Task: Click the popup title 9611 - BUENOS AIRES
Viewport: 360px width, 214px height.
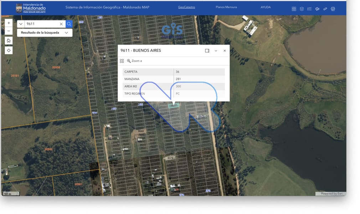Action: [x=141, y=51]
